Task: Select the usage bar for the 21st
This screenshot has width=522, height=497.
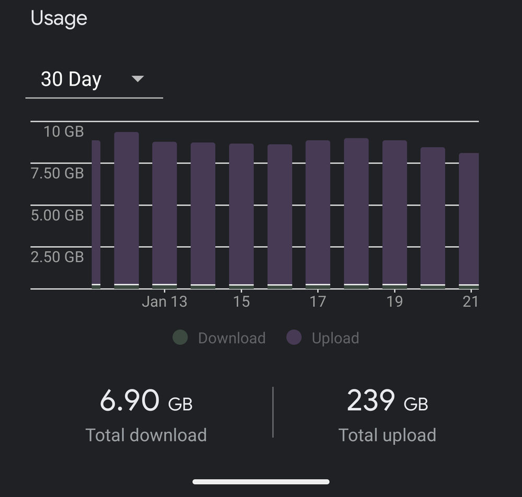Action: point(469,219)
